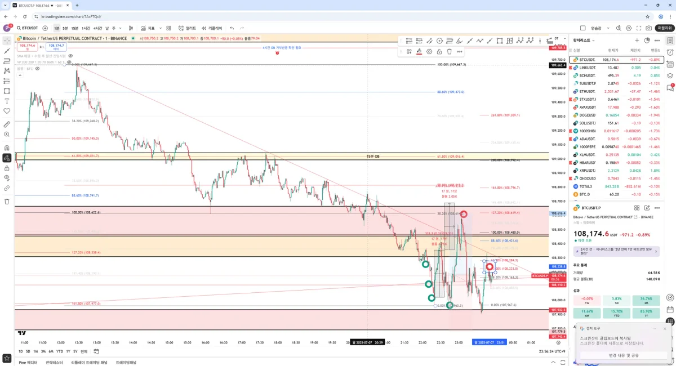Select the ruler measure tool
Viewport: 676px width, 366px height.
(x=7, y=124)
